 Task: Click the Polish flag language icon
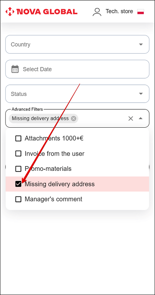pos(141,12)
